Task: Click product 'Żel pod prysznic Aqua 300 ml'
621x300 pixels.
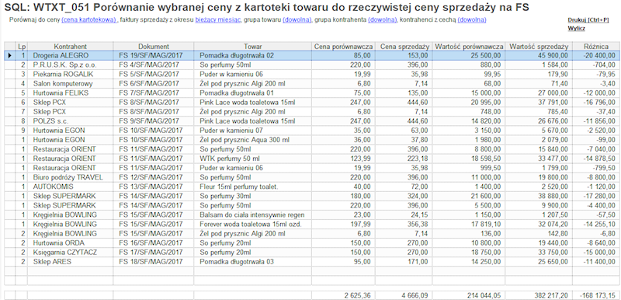Action: 253,140
